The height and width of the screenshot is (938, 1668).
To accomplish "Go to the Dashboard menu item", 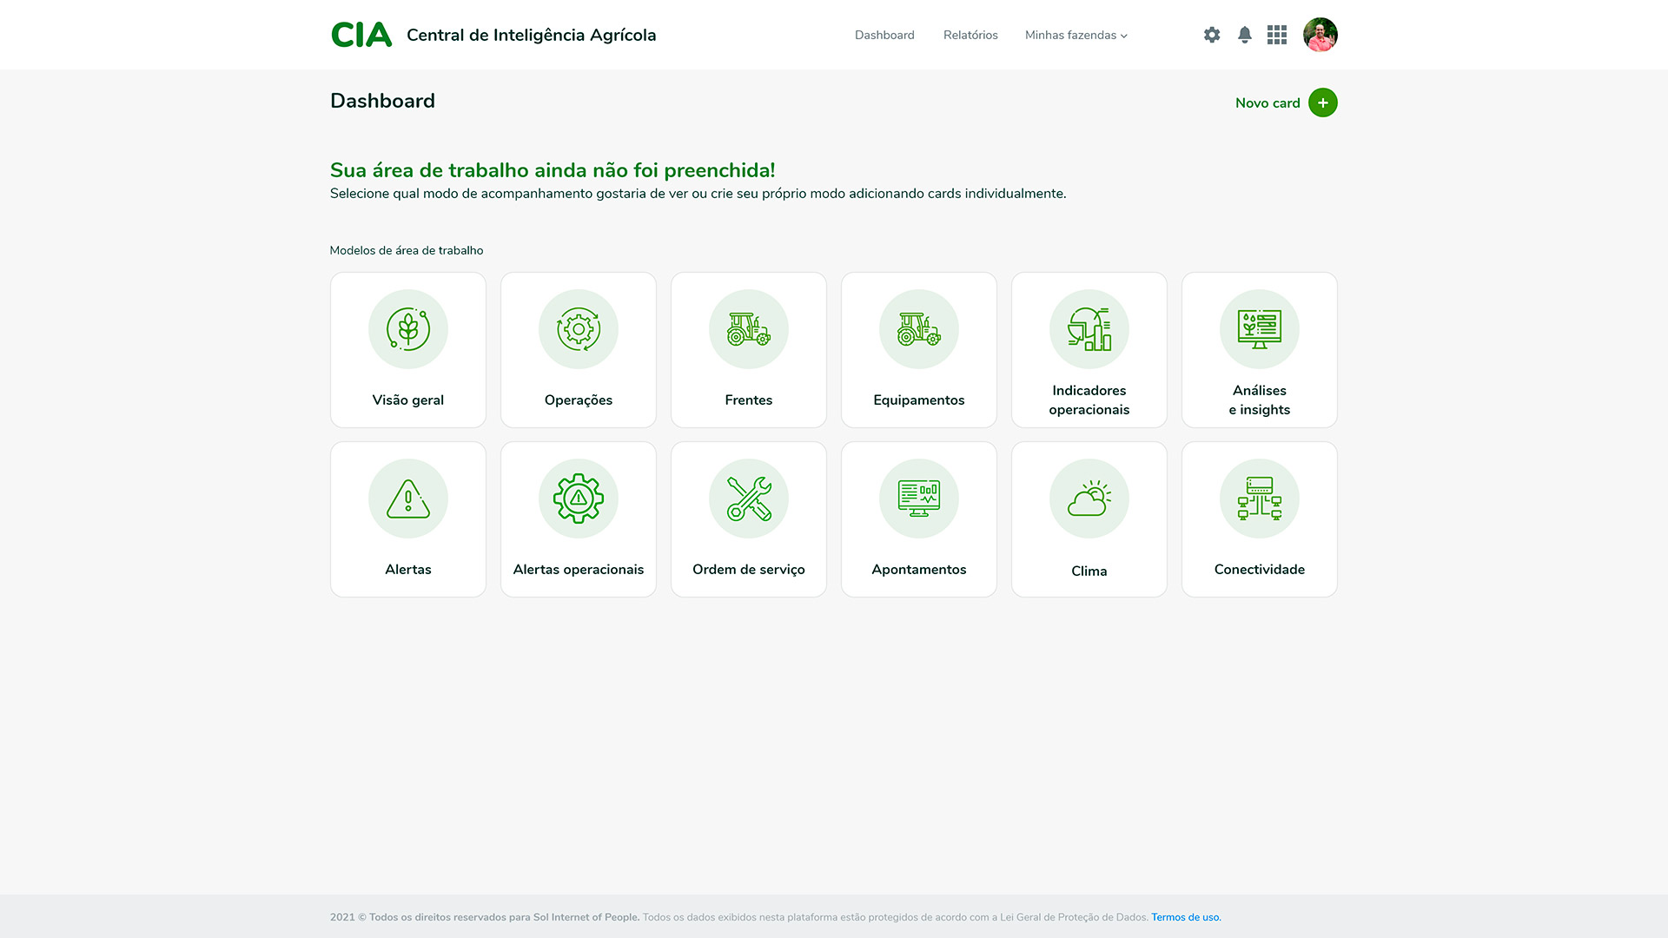I will (884, 35).
